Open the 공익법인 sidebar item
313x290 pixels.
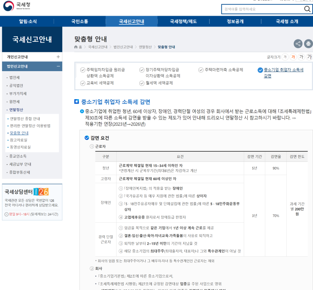[16, 86]
